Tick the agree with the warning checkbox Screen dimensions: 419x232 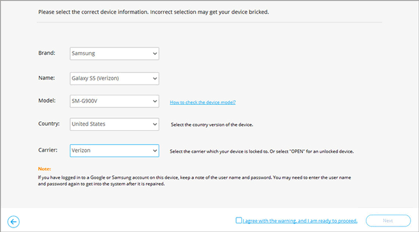point(239,220)
